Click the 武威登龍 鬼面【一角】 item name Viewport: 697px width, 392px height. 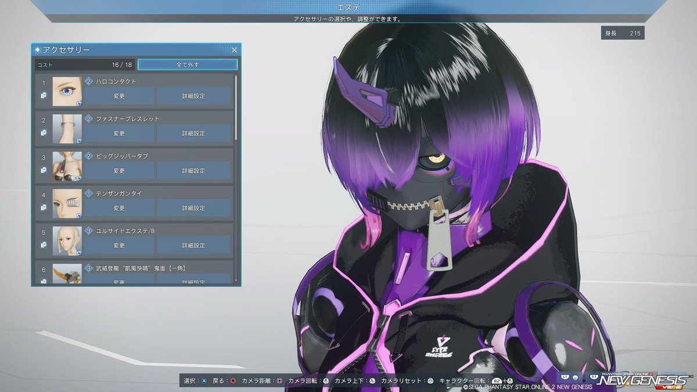point(141,268)
